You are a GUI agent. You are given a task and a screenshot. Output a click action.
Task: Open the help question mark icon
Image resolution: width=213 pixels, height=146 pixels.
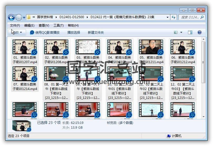(199, 32)
